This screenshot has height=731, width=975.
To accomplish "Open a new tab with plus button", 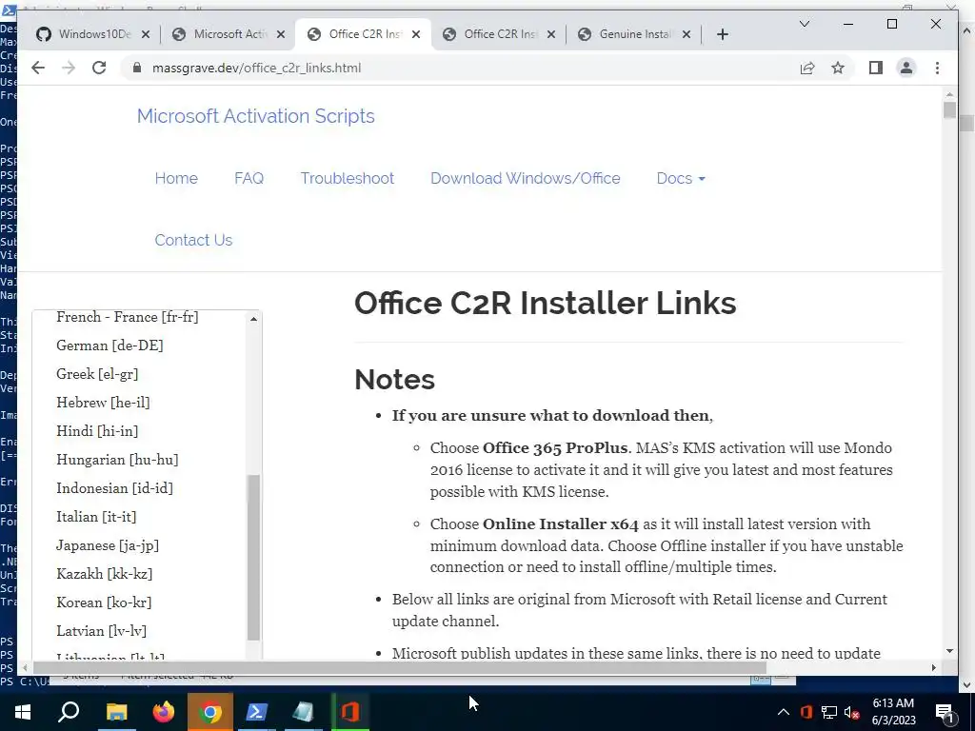I will tap(722, 34).
